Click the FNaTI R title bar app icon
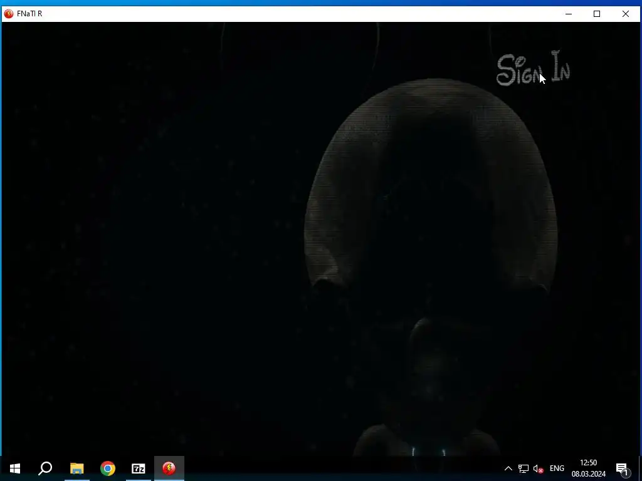Viewport: 642px width, 481px height. click(x=9, y=14)
